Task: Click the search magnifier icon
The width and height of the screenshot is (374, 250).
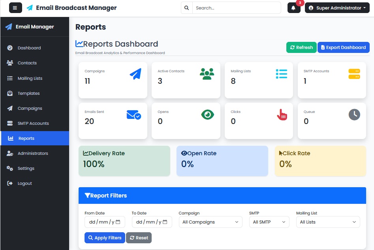Action: [x=186, y=8]
